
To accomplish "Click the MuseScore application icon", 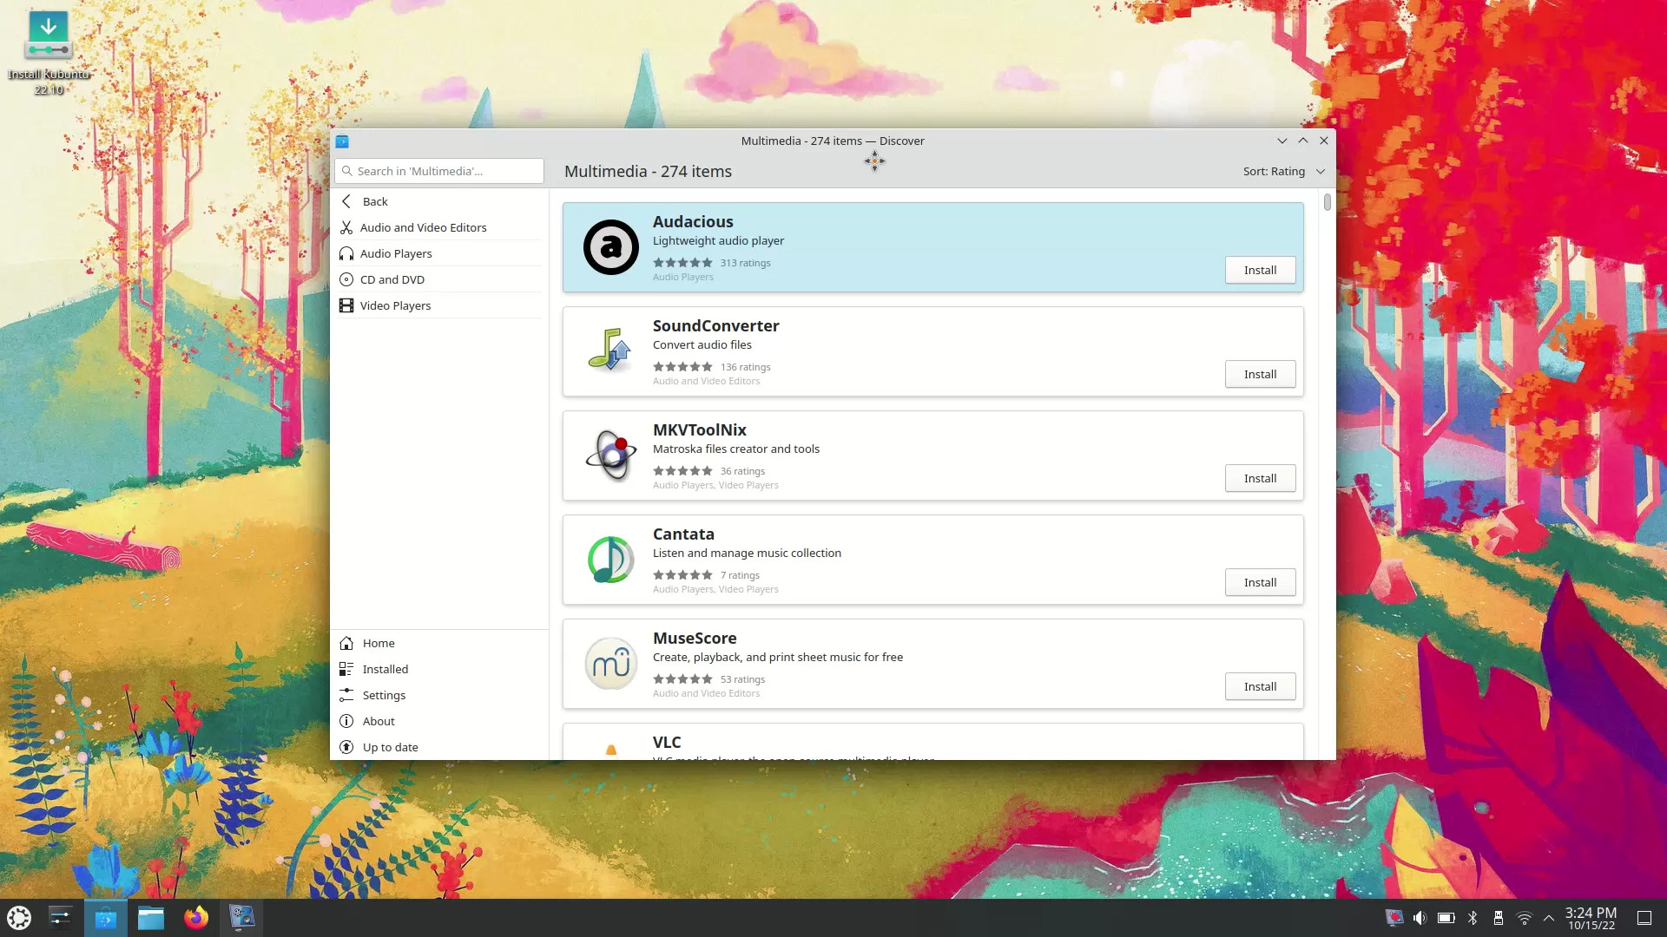I will [610, 663].
